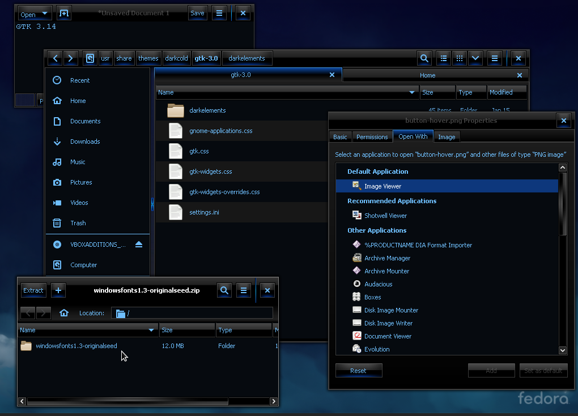Viewport: 578px width, 416px height.
Task: Open the Permissions tab
Action: click(372, 137)
